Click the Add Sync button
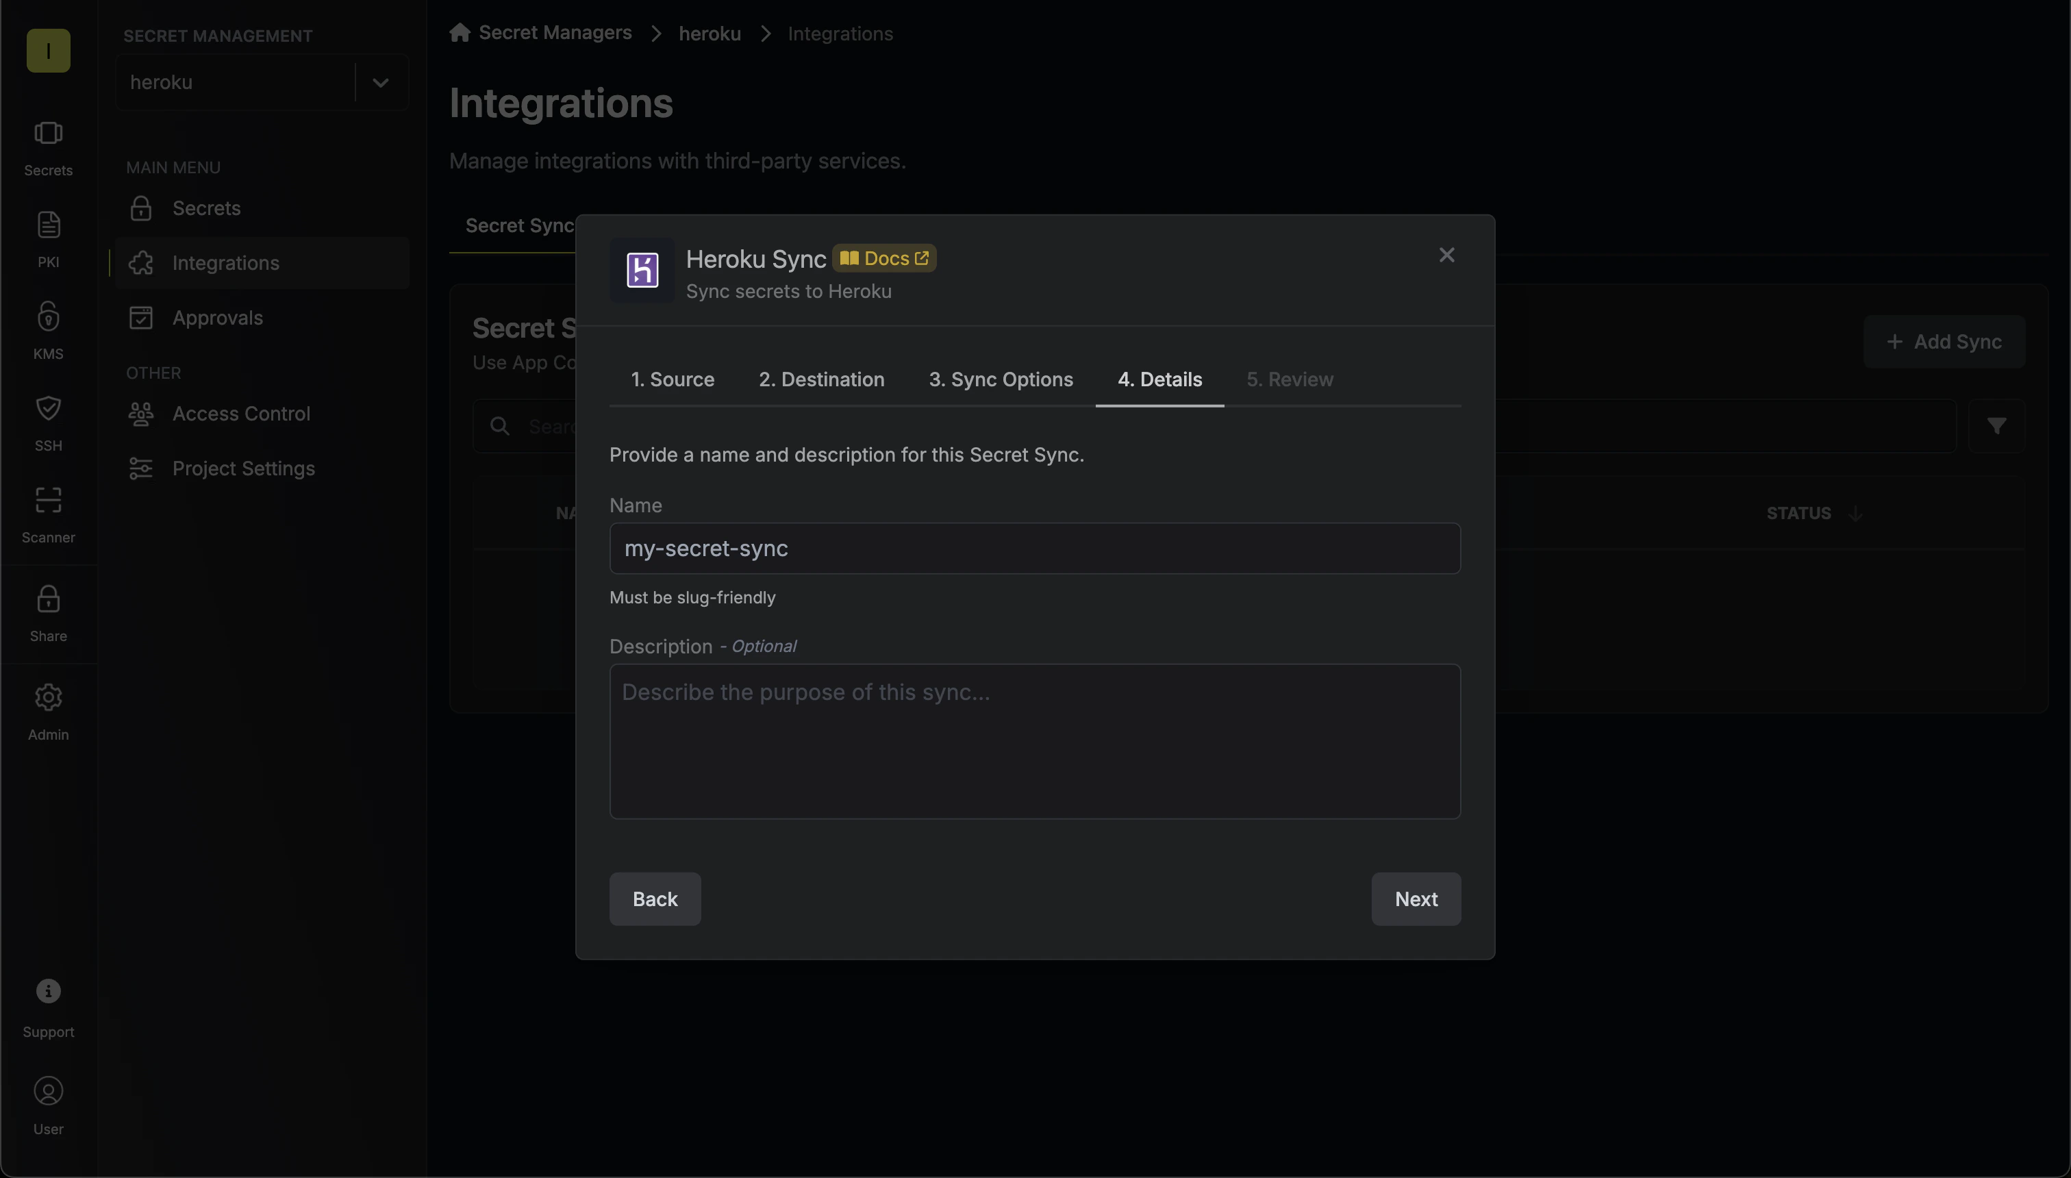 pyautogui.click(x=1944, y=342)
